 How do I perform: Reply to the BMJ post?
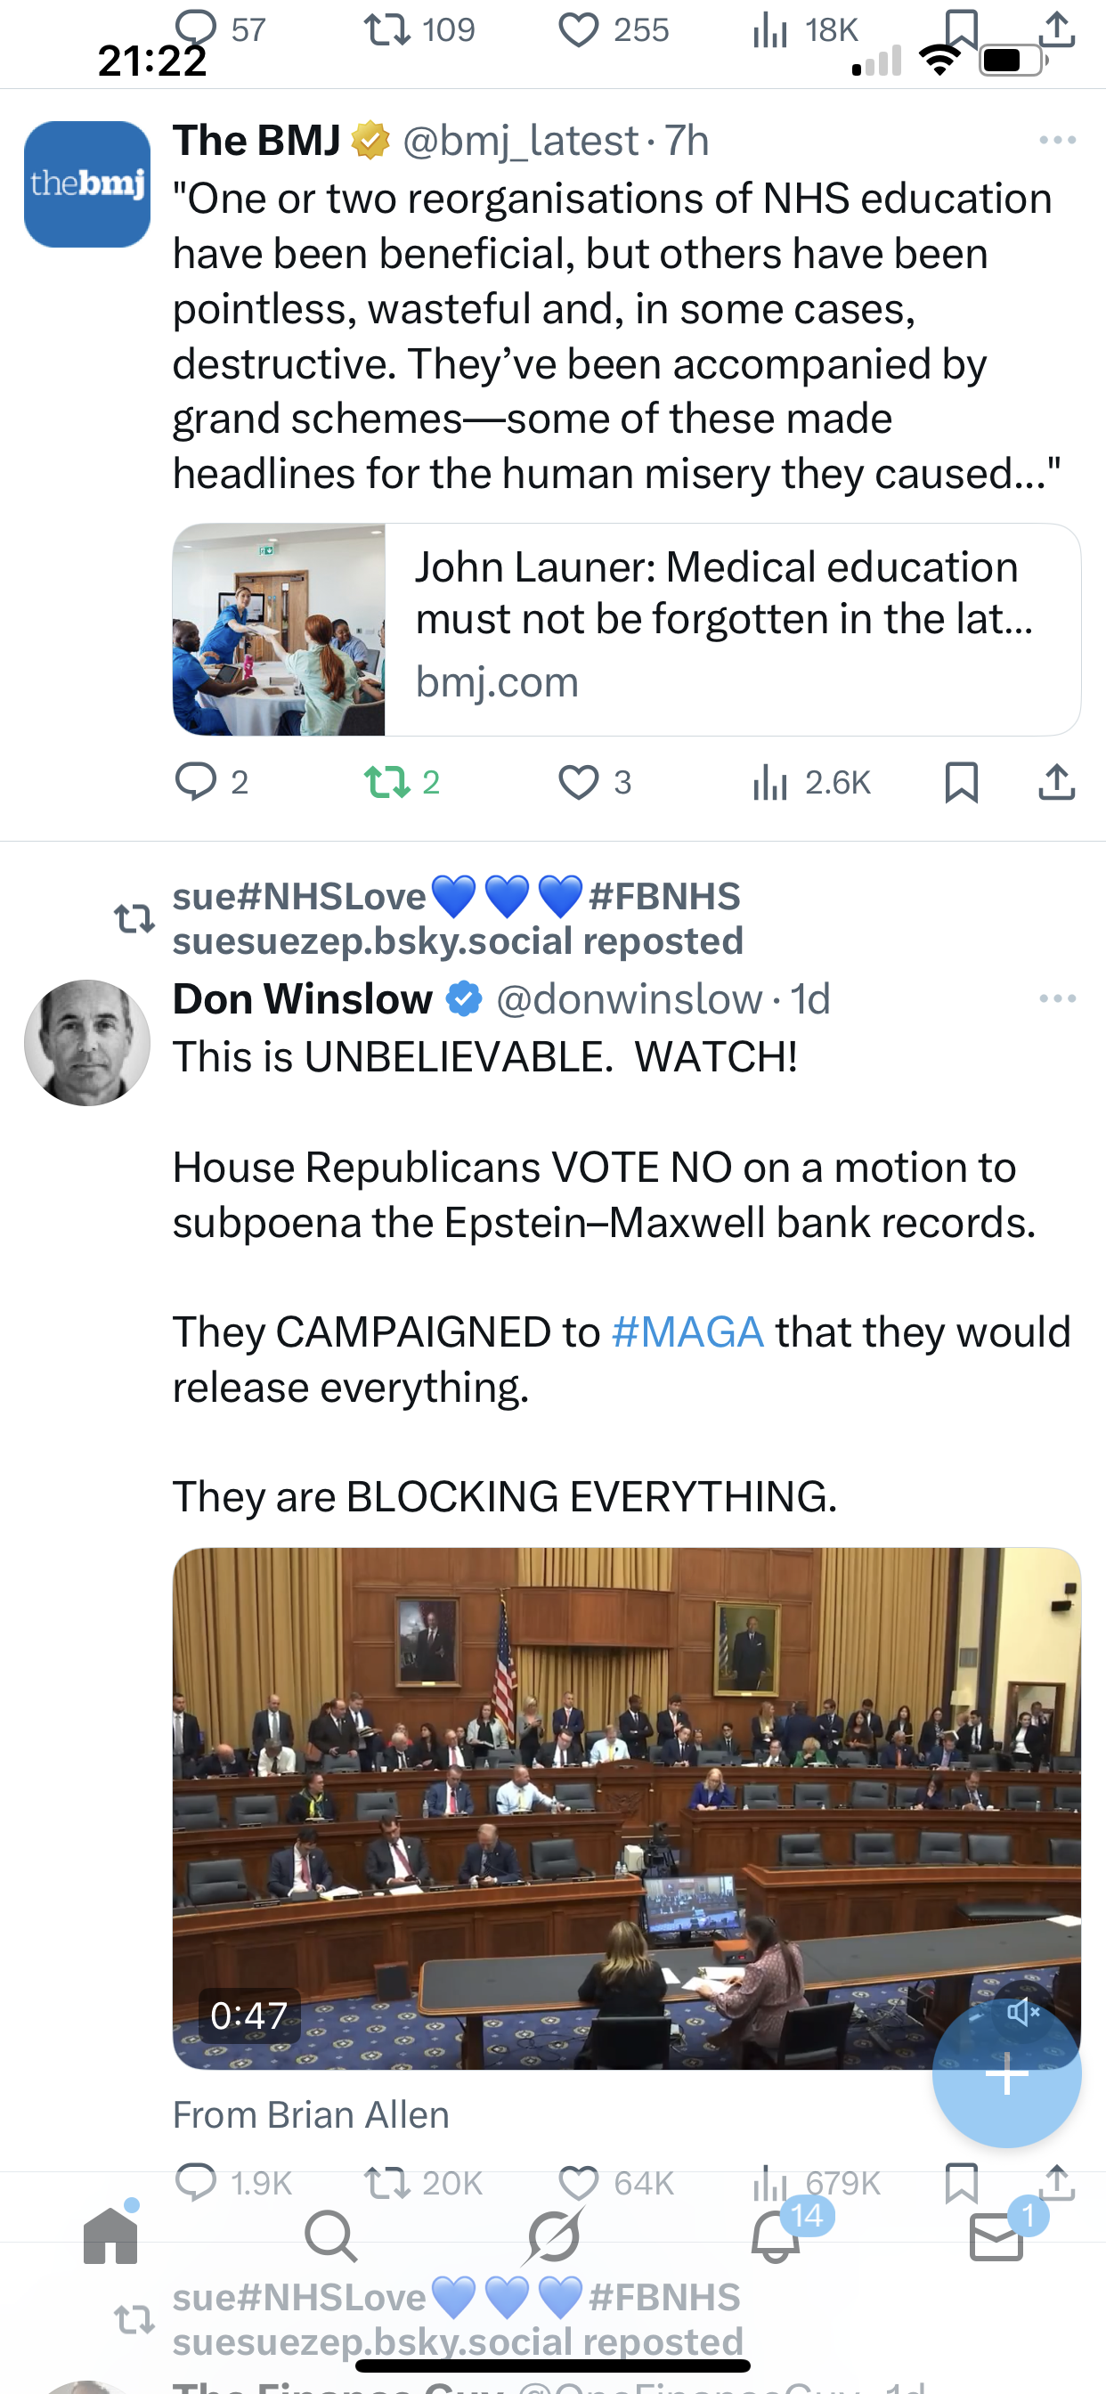click(196, 783)
